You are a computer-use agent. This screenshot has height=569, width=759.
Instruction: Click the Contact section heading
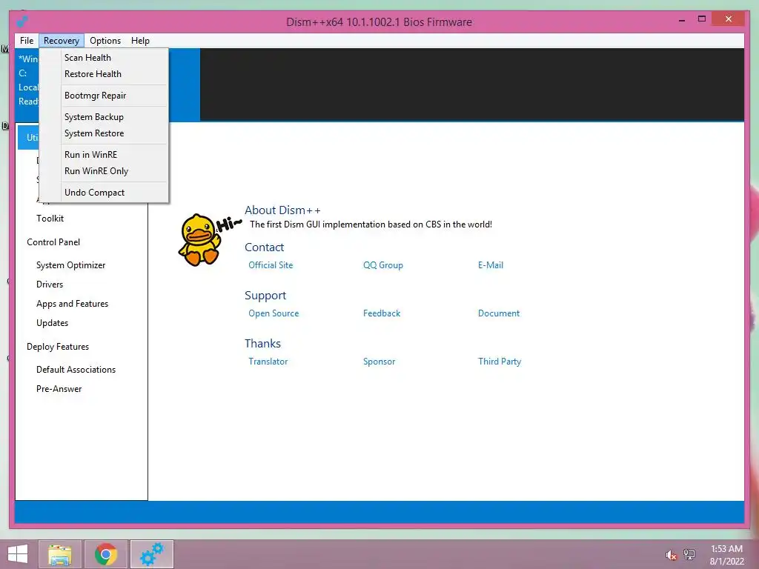[265, 247]
